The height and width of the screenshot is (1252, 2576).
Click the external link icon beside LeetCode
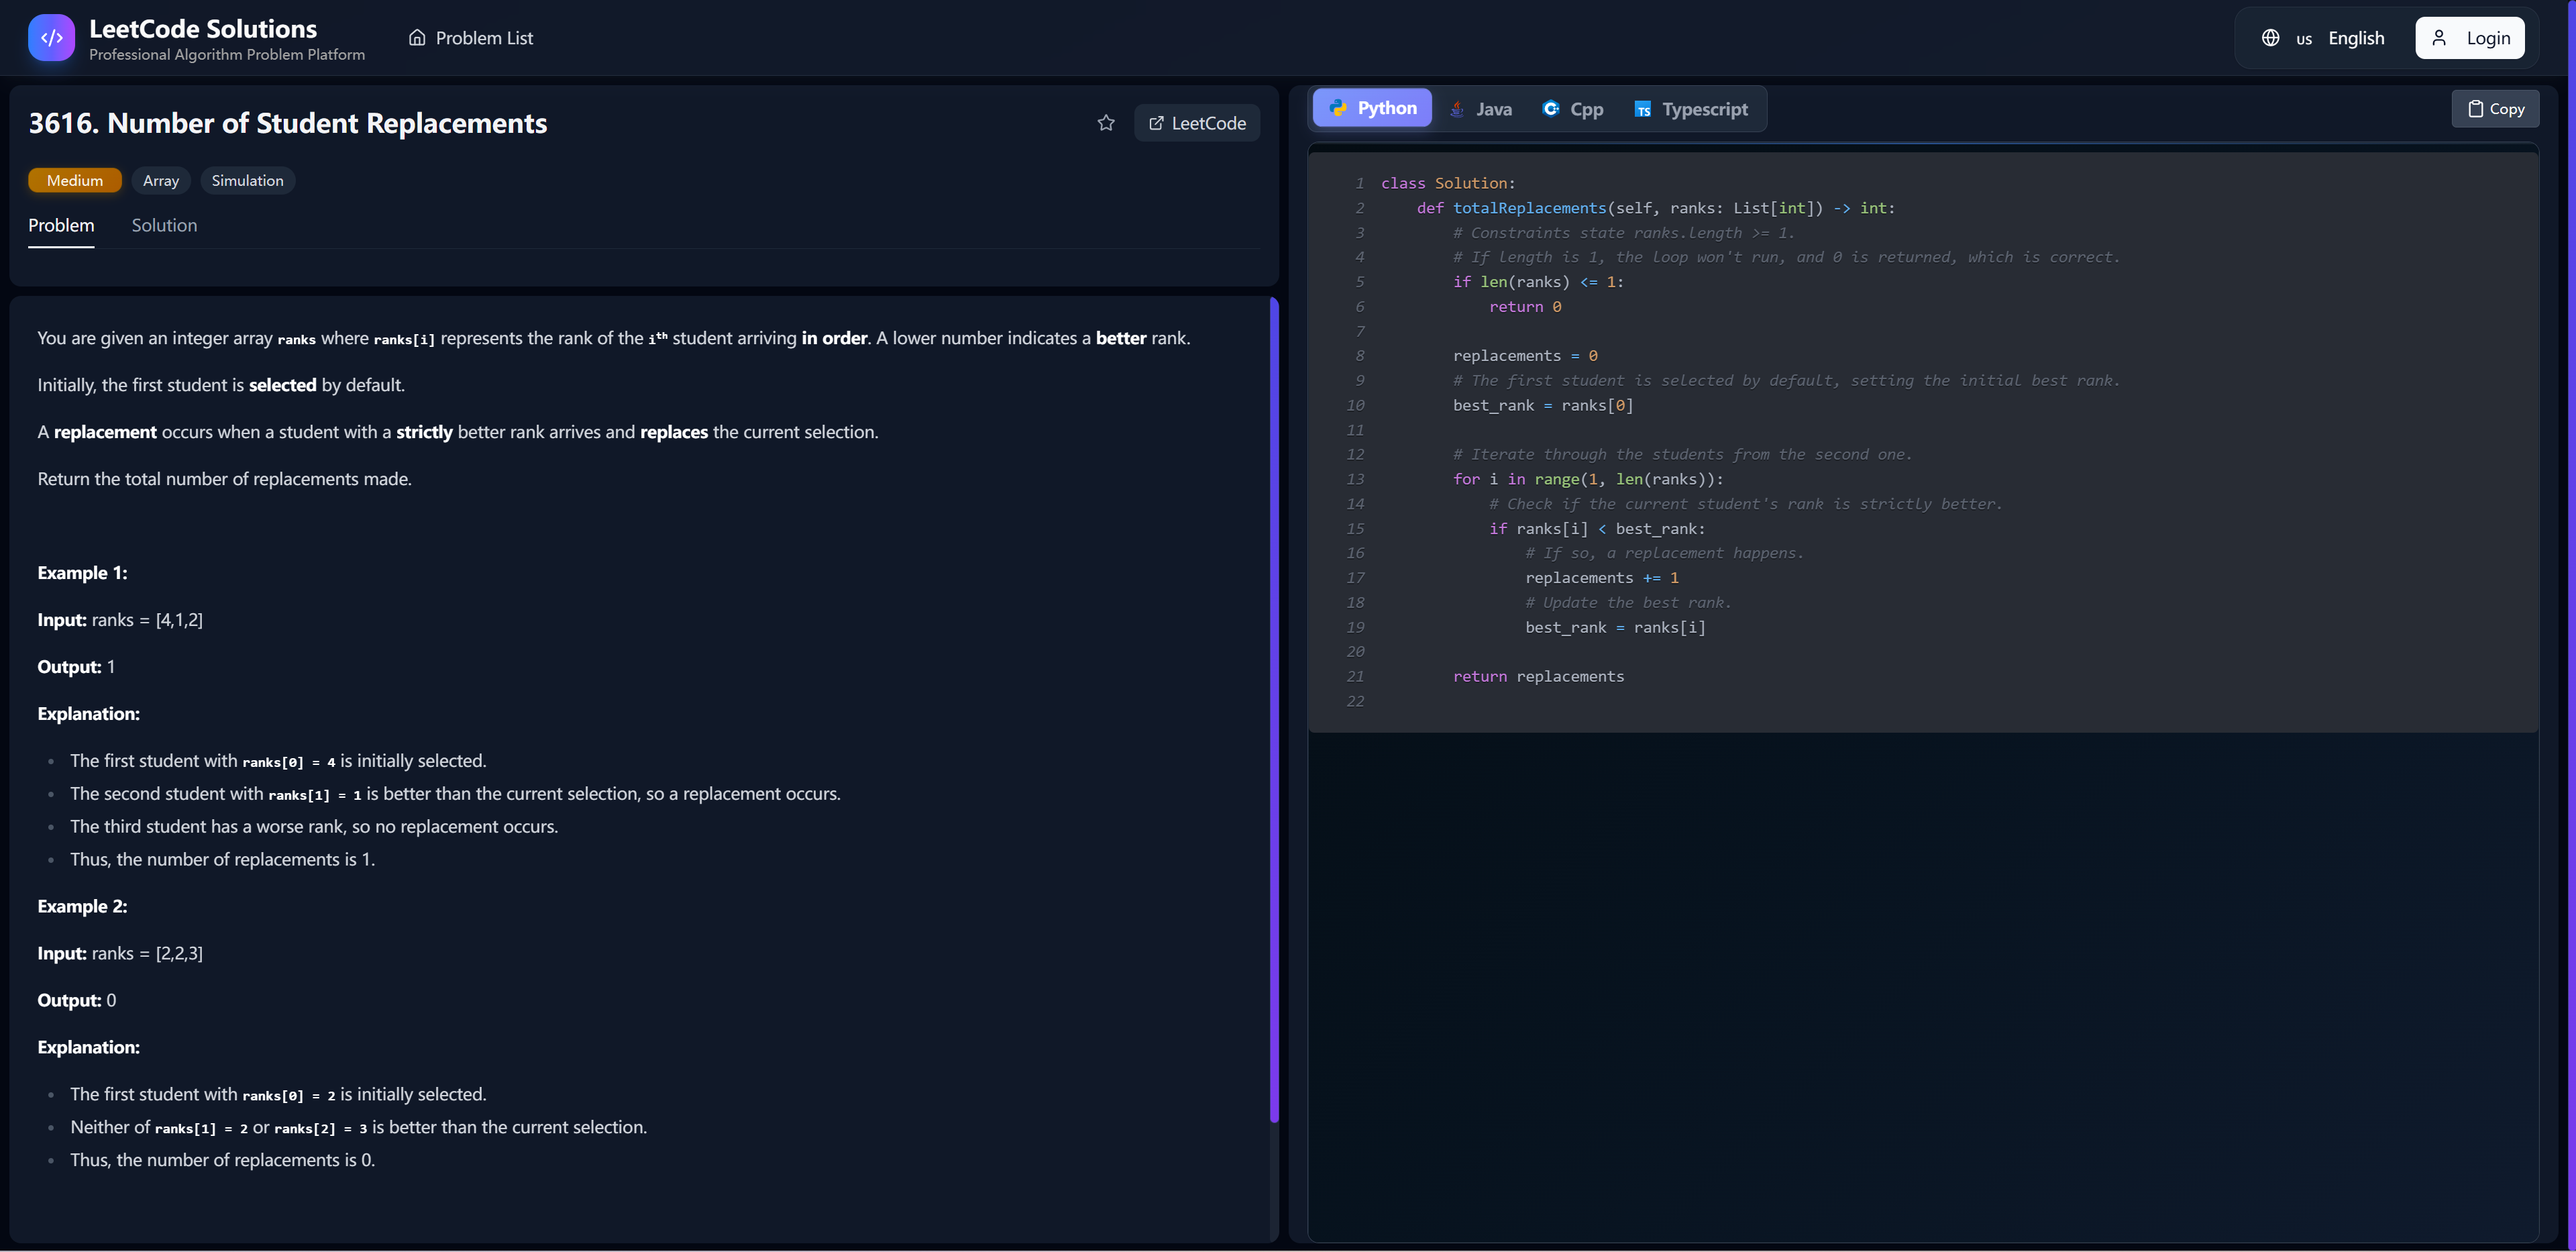pyautogui.click(x=1156, y=123)
